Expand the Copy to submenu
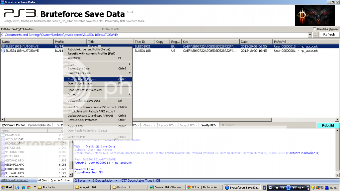Image resolution: width=340 pixels, height=191 pixels. [129, 64]
